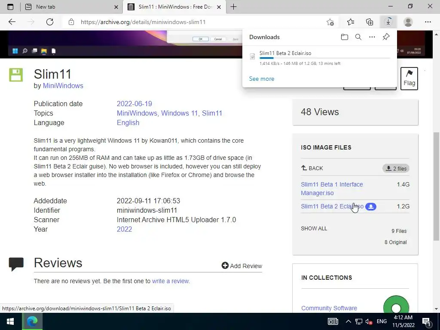Viewport: 440px width, 330px height.
Task: Click the lock site information icon
Action: coord(71,22)
